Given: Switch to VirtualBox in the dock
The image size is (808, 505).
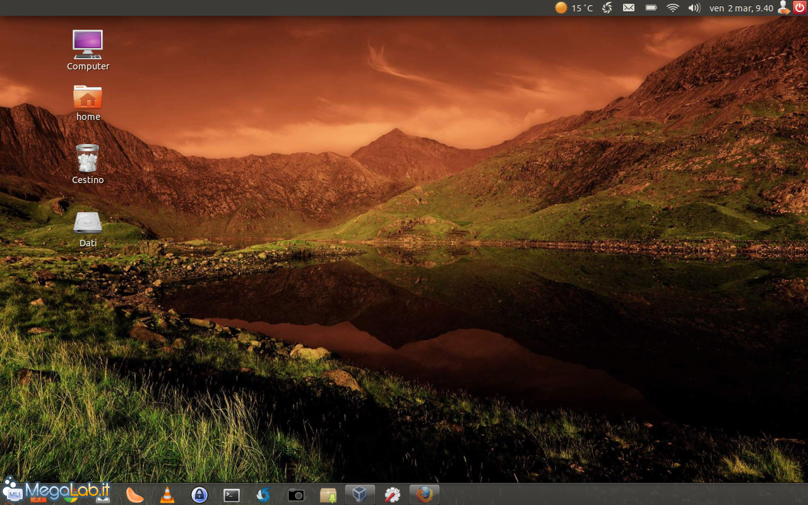Looking at the screenshot, I should [360, 495].
